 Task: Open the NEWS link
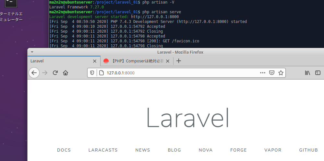[x=143, y=150]
